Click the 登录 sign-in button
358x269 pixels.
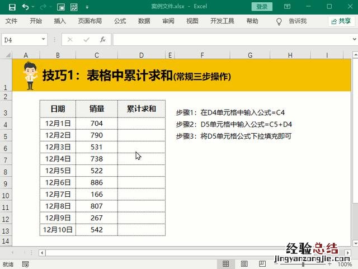click(262, 7)
